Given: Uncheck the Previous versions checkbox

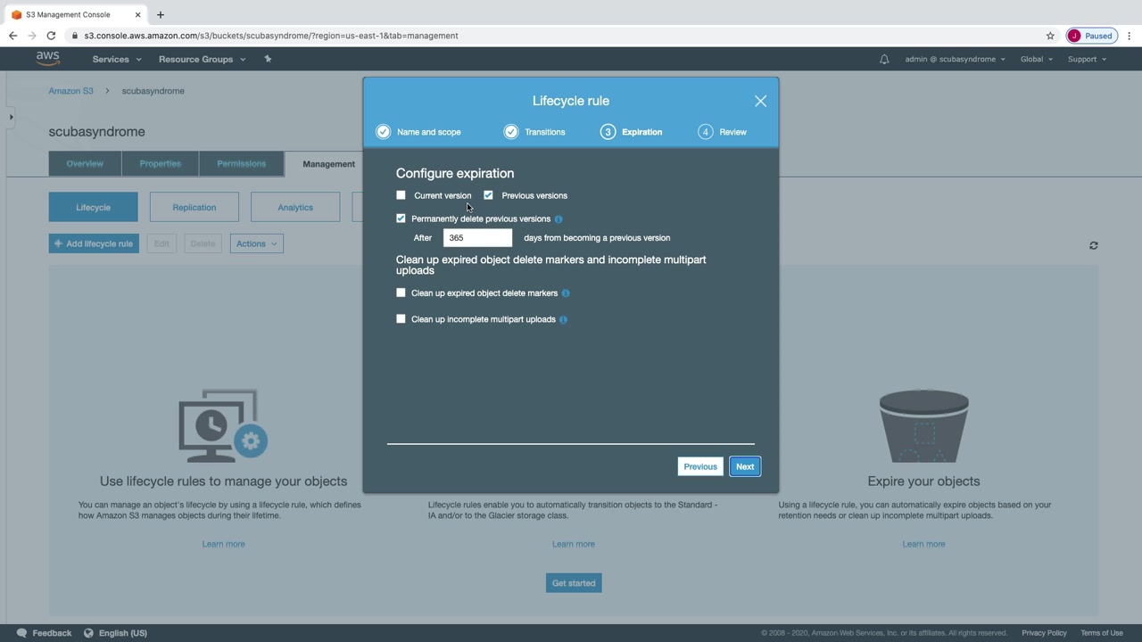Looking at the screenshot, I should tap(488, 195).
